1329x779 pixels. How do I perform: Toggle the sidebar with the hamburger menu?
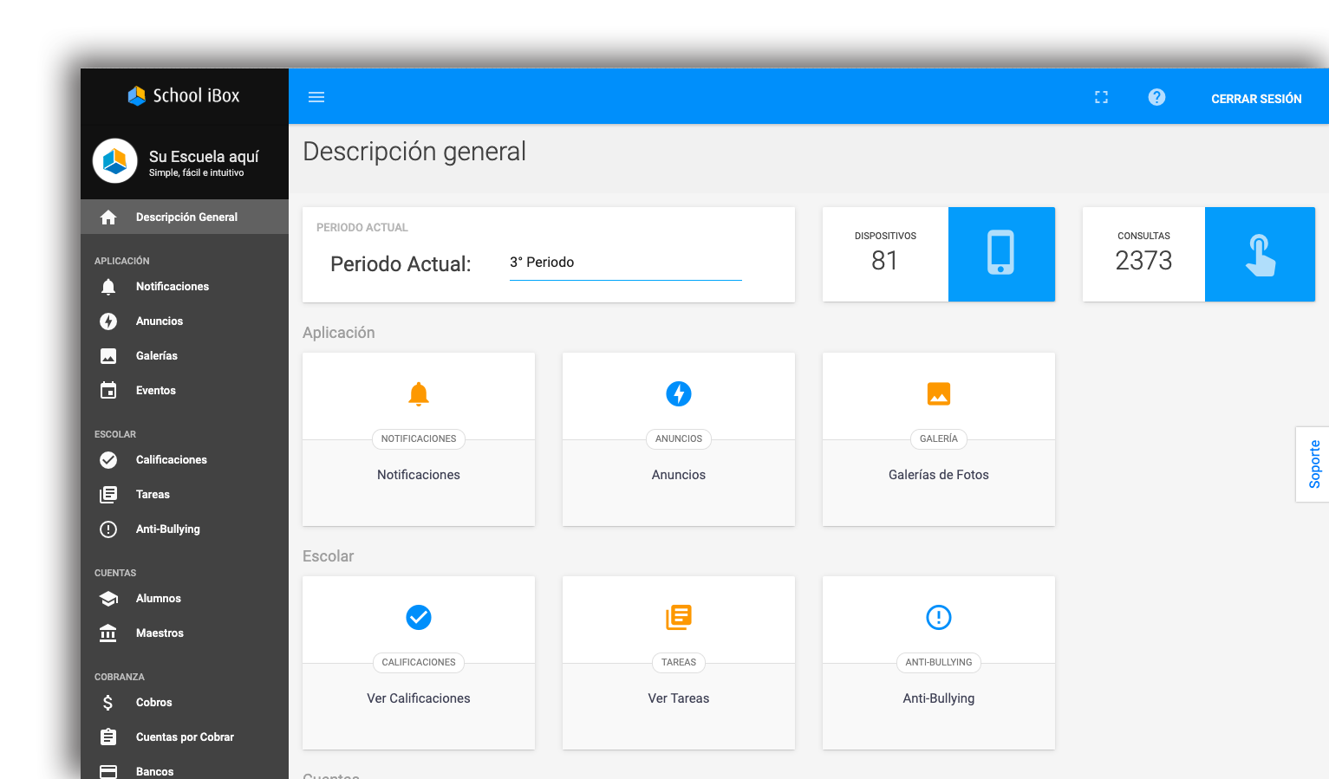[316, 97]
